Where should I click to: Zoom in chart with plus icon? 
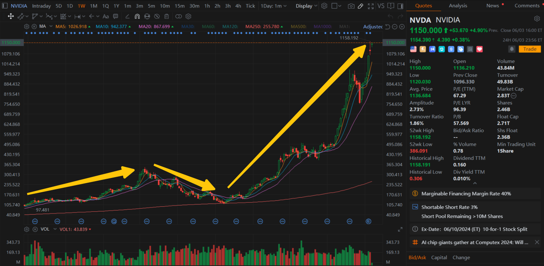tap(402, 27)
